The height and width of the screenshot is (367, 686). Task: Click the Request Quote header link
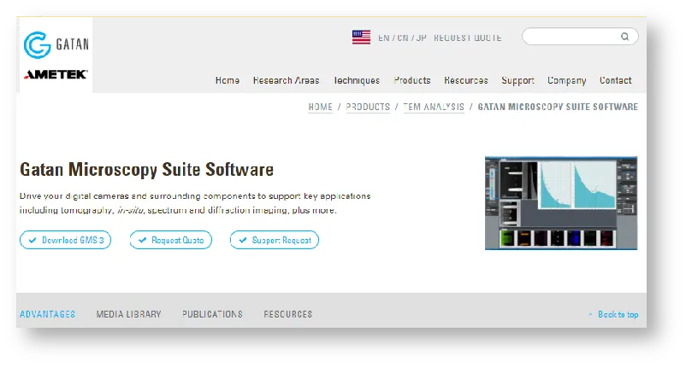click(x=467, y=38)
